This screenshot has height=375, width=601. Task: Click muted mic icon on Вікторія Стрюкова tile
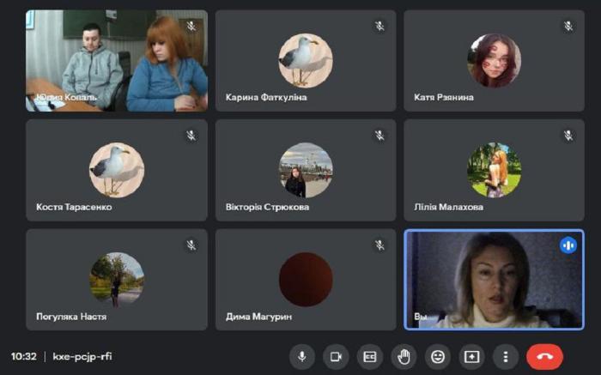379,136
